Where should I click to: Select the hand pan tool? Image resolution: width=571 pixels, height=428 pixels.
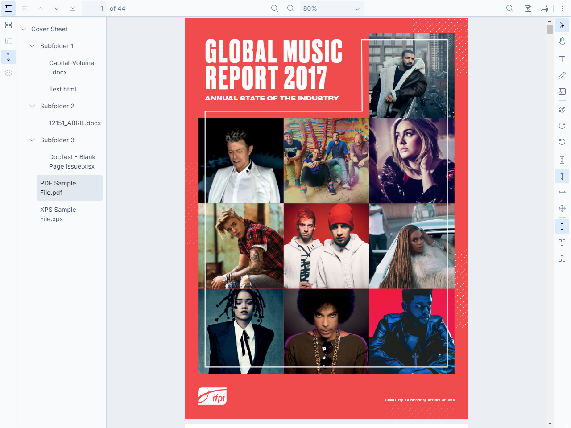pyautogui.click(x=562, y=41)
